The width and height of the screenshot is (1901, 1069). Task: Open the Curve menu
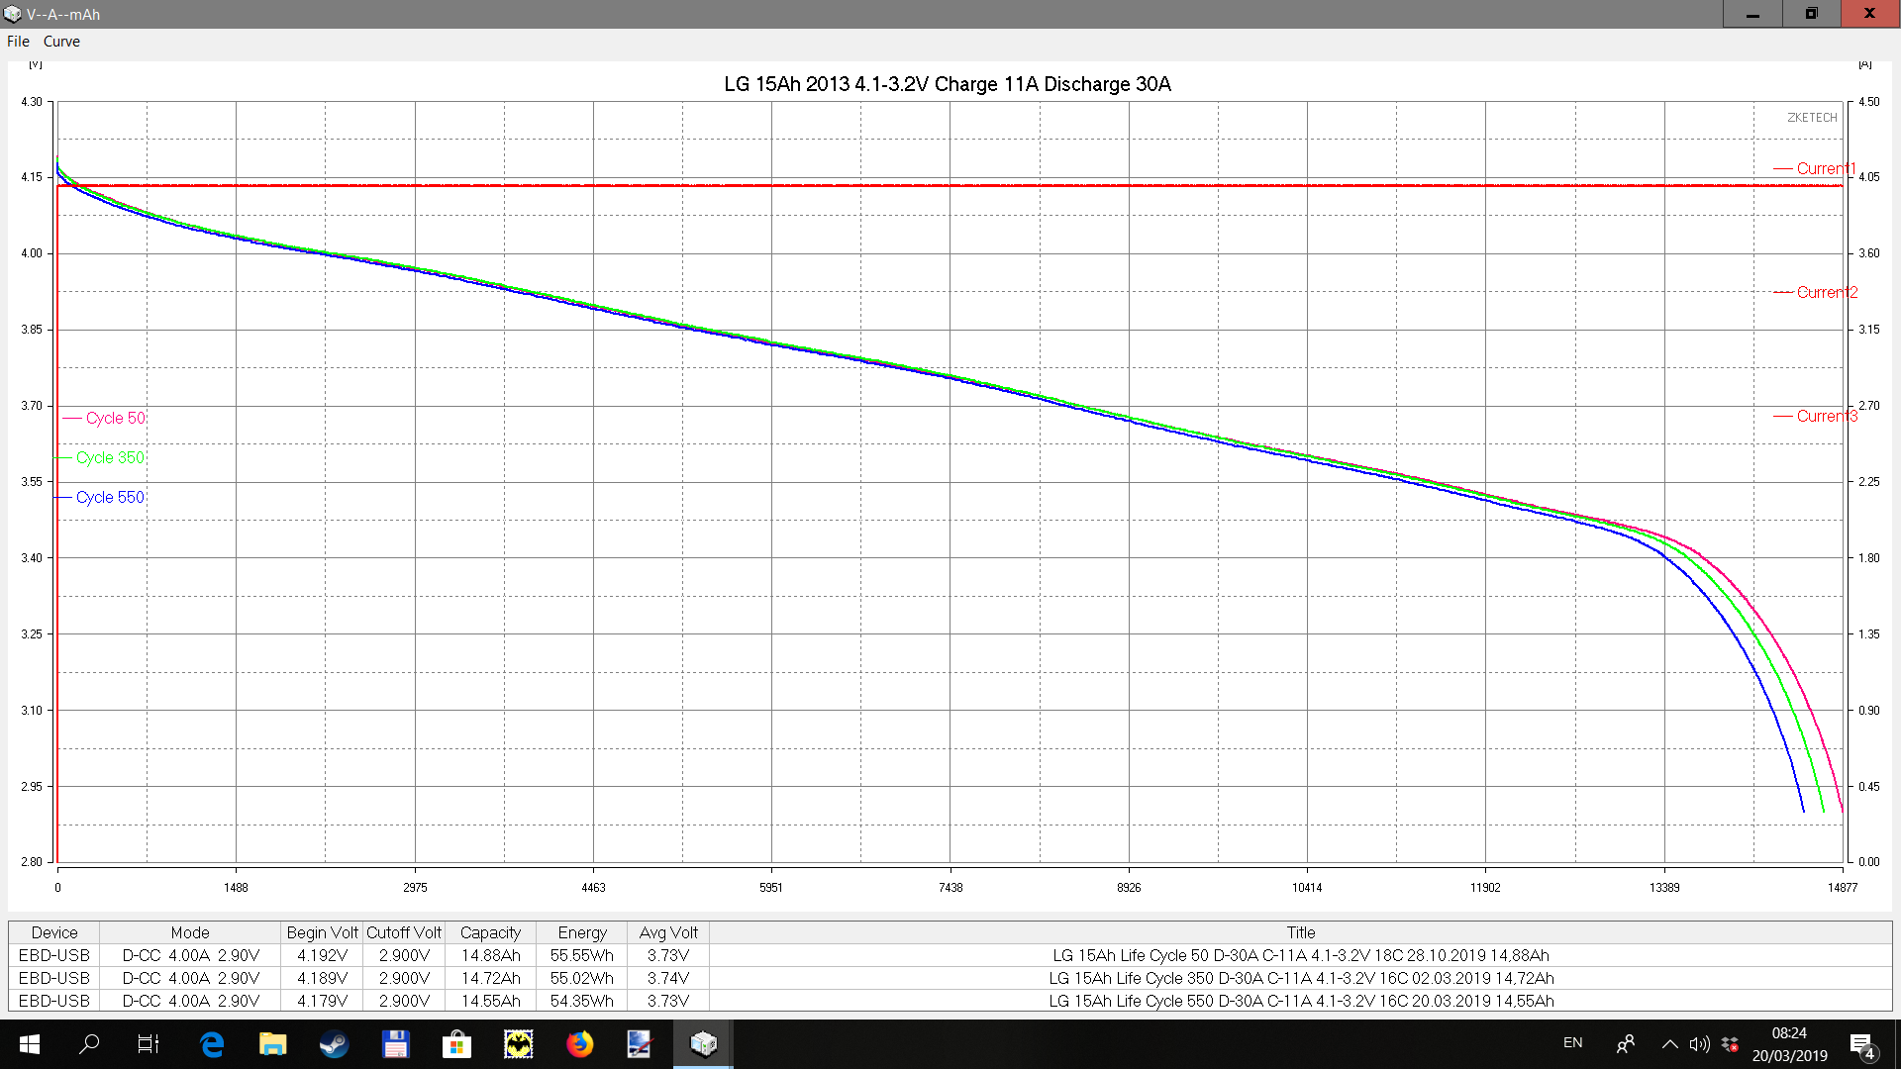pyautogui.click(x=61, y=42)
